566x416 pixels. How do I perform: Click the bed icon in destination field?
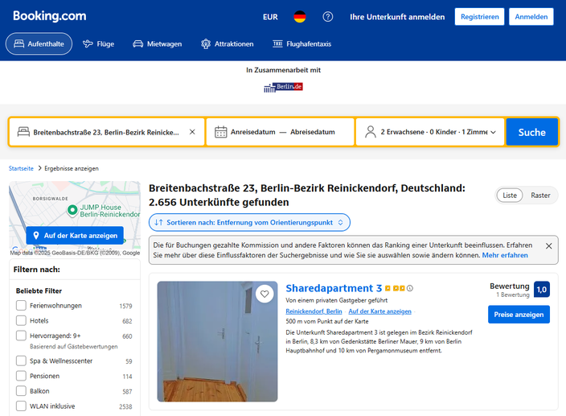pyautogui.click(x=23, y=132)
